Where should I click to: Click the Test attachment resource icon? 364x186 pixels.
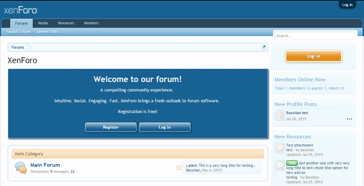tap(280, 148)
